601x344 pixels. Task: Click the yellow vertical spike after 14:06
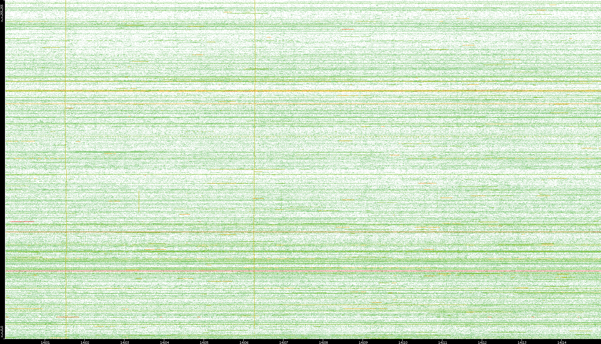click(255, 149)
